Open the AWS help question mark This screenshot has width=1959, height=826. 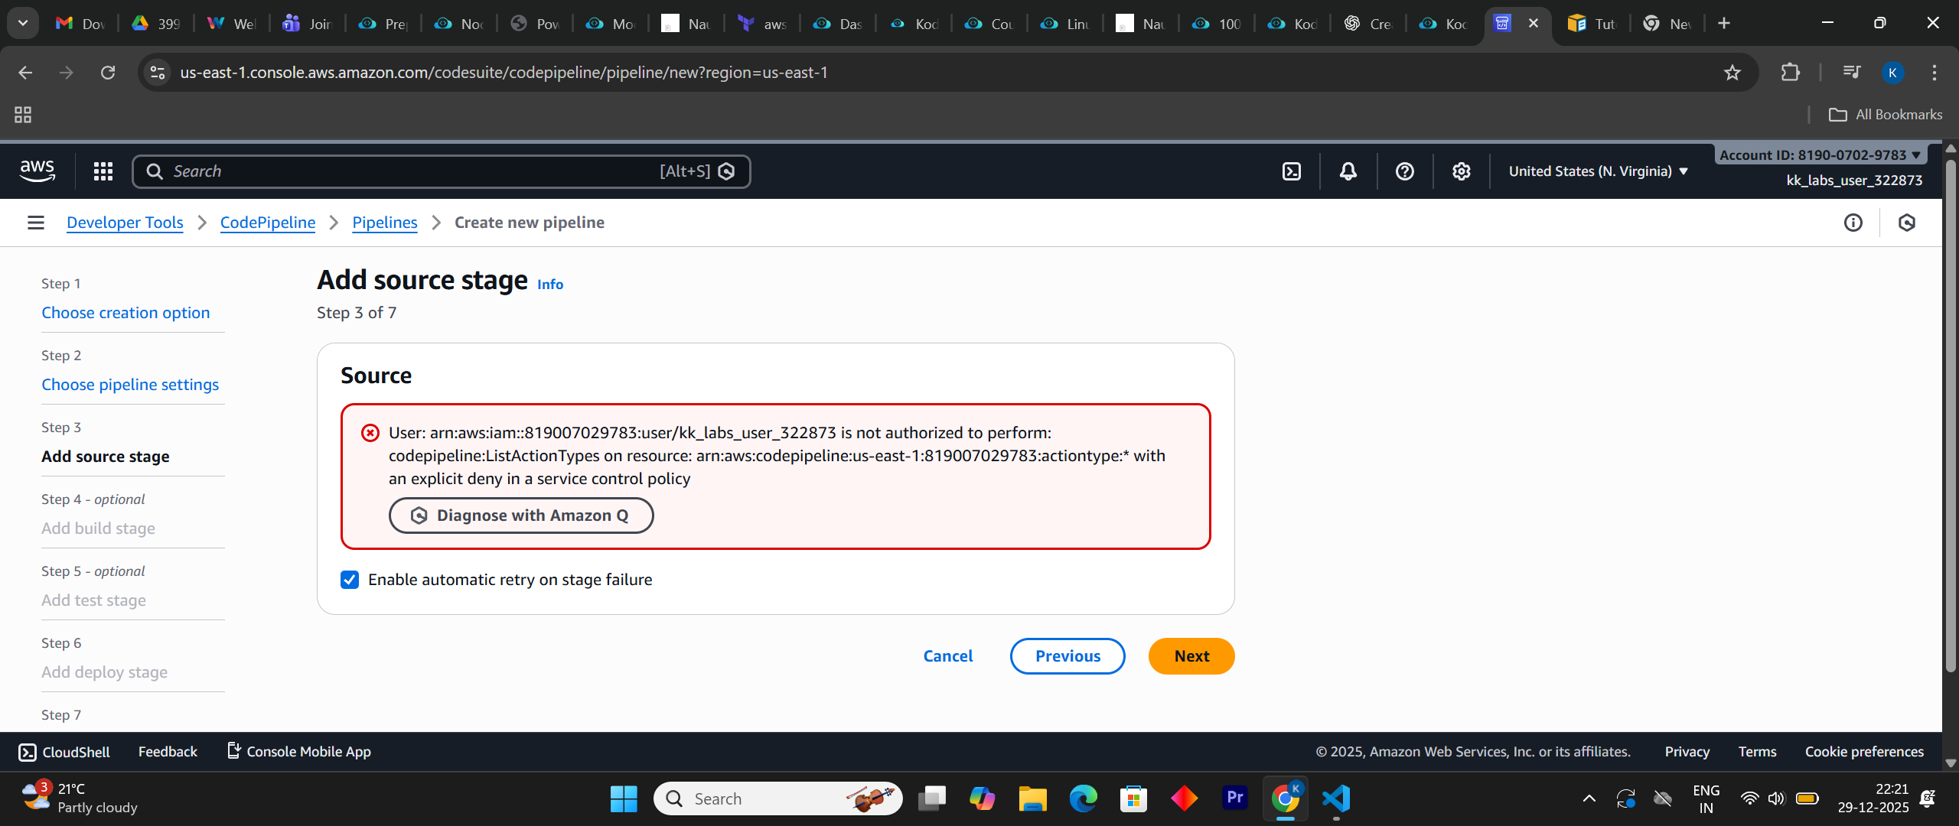(1405, 171)
